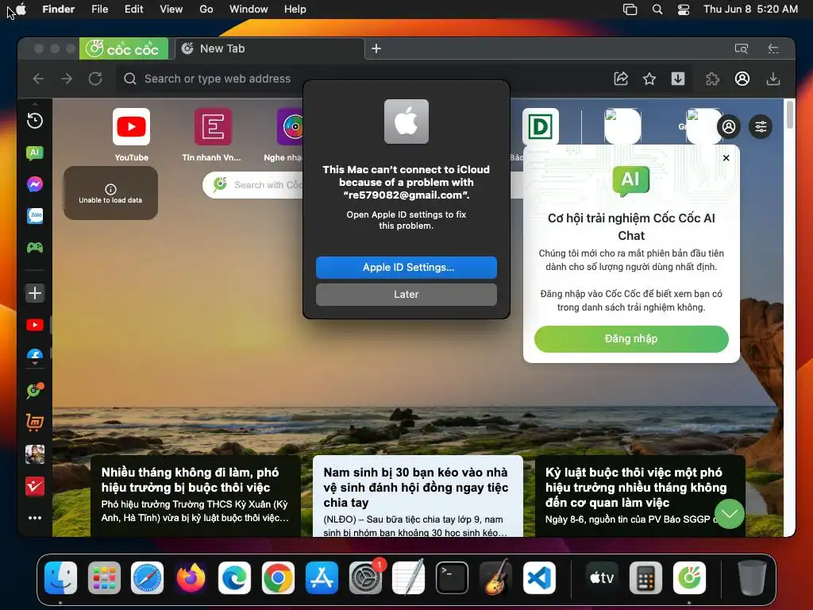The height and width of the screenshot is (610, 813).
Task: Open the History icon in the Cốc Cốc sidebar
Action: click(x=35, y=121)
